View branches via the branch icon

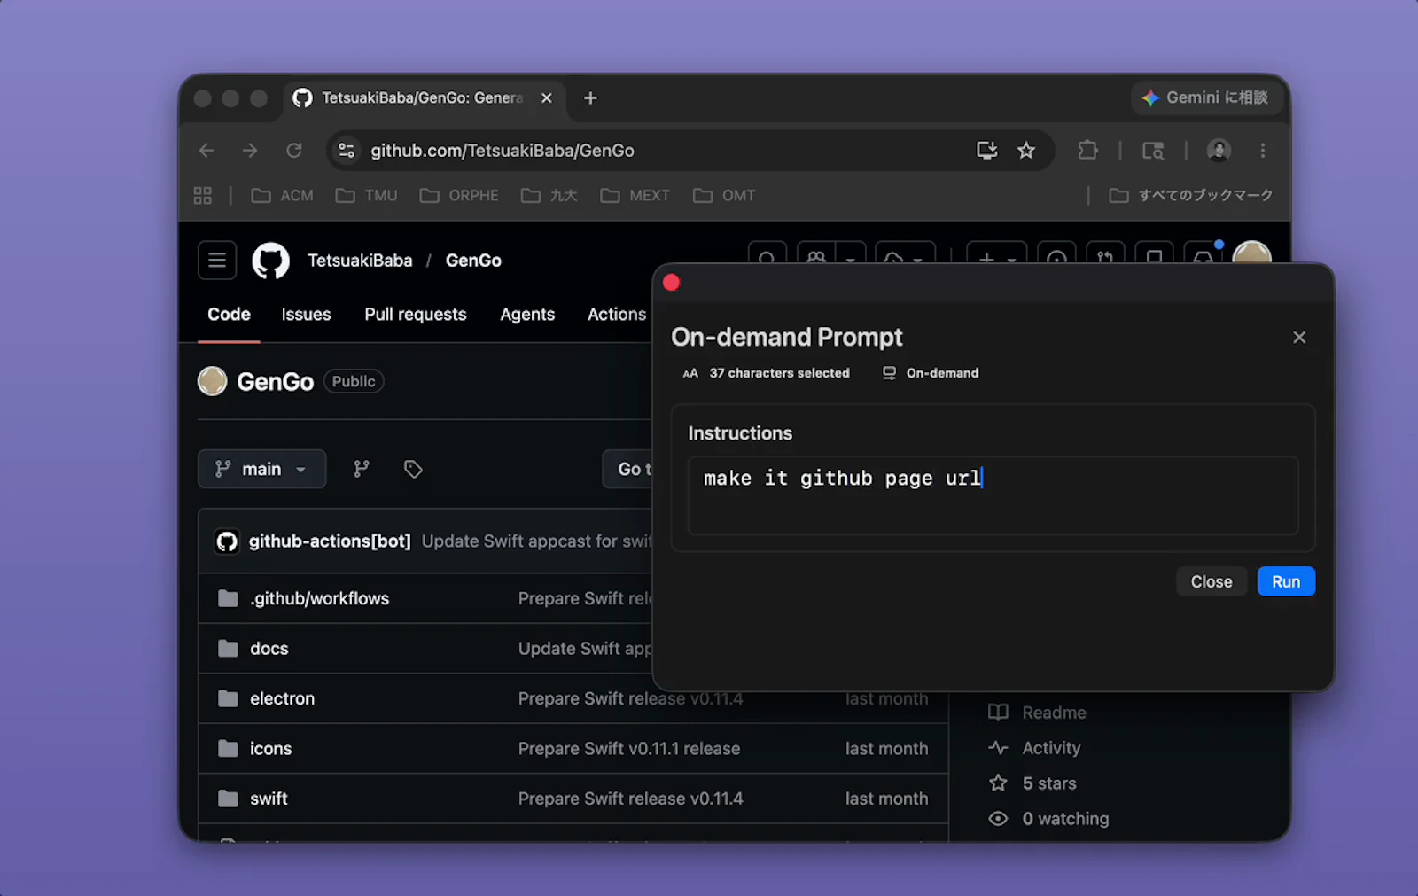click(x=362, y=469)
